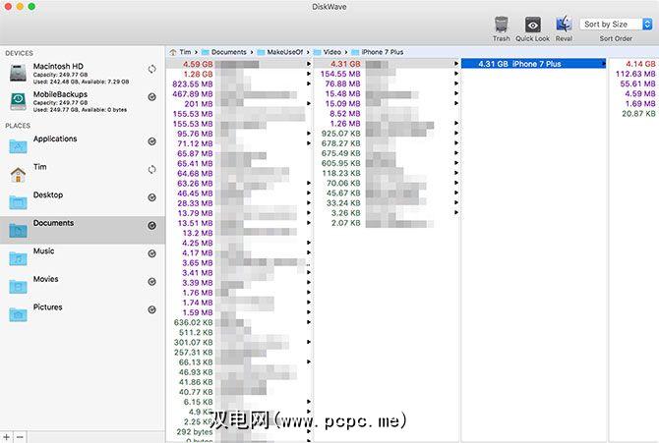Click refresh icon next to Macintosh HD
659x443 pixels.
point(151,69)
